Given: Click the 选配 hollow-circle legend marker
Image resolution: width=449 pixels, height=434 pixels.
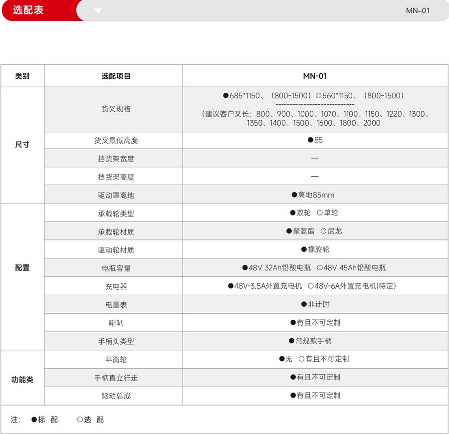Looking at the screenshot, I should click(80, 420).
